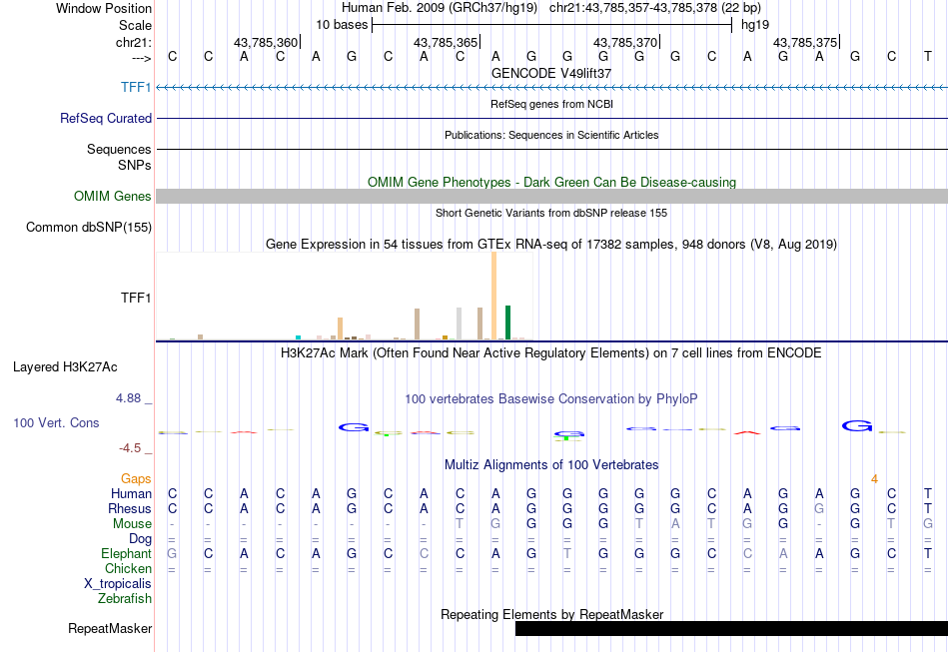The width and height of the screenshot is (949, 652).
Task: Select the Human species row label
Action: [131, 493]
